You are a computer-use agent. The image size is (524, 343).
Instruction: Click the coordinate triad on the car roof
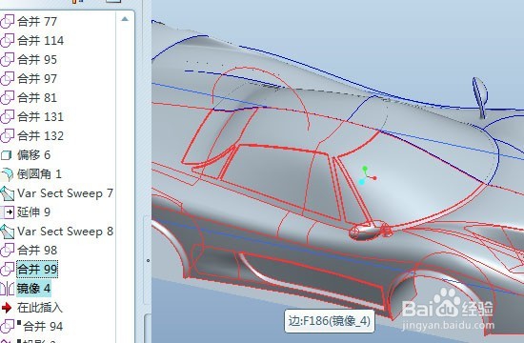click(368, 175)
